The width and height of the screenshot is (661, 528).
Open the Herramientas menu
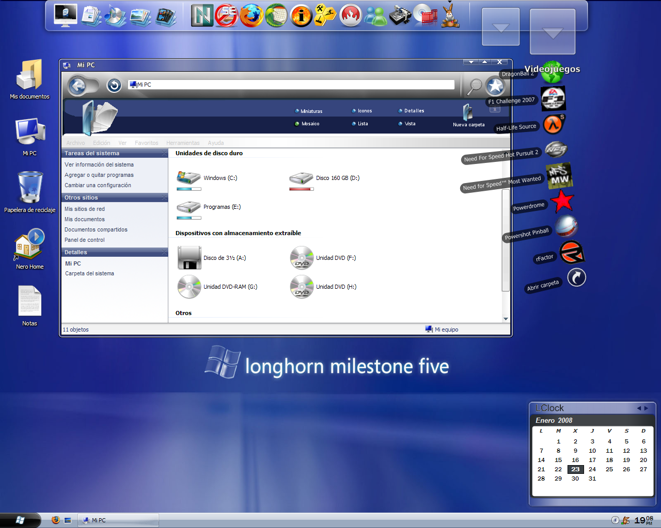coord(183,143)
